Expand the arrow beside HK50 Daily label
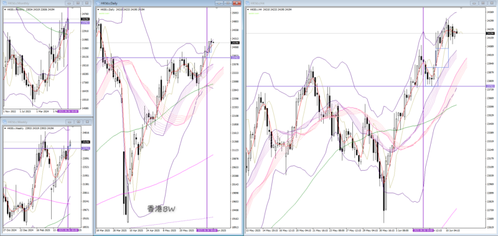The image size is (498, 236). tap(98, 9)
